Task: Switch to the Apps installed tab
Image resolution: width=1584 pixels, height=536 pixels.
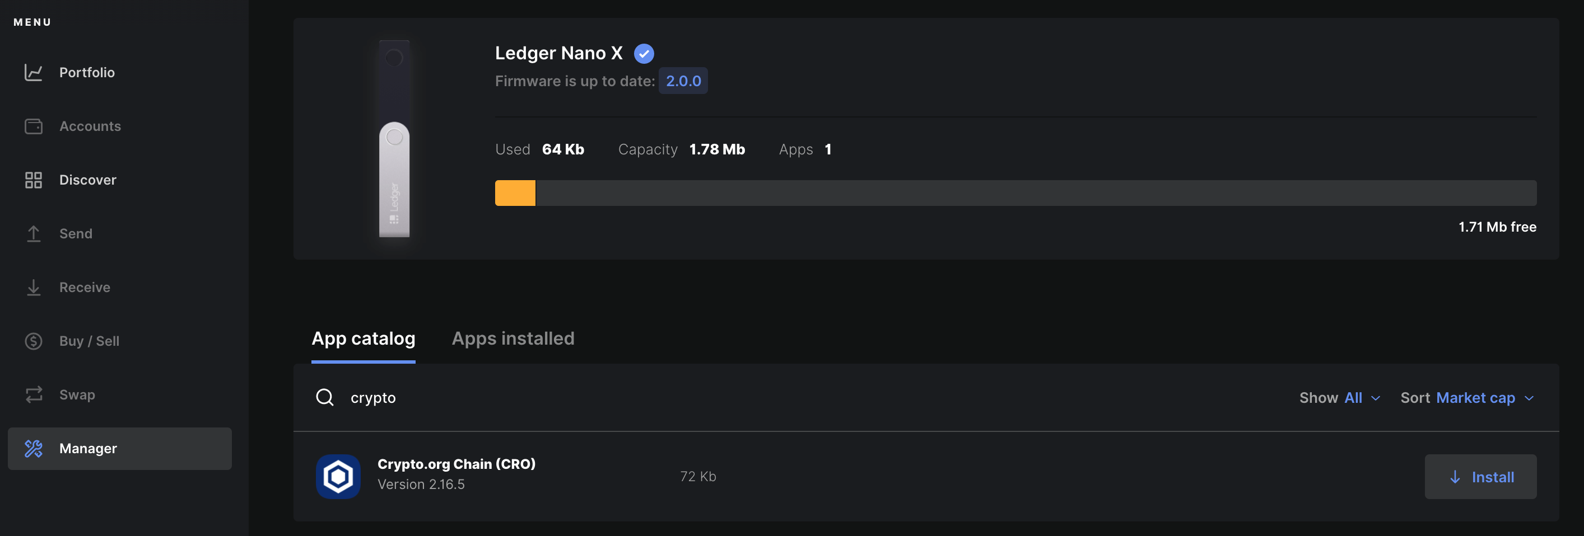Action: click(513, 338)
